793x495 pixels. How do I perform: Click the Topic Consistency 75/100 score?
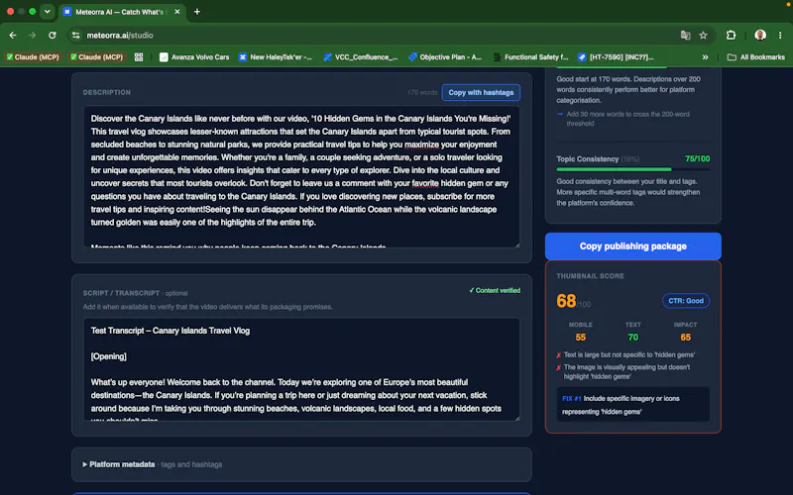(697, 158)
